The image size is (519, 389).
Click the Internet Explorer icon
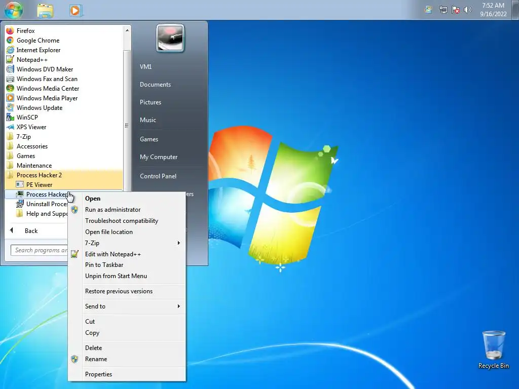[10, 50]
